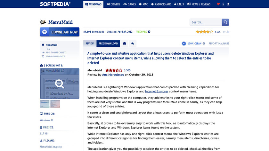Image resolution: width=269 pixels, height=151 pixels.
Task: Click the 100% Clean badge icon
Action: [x=184, y=44]
